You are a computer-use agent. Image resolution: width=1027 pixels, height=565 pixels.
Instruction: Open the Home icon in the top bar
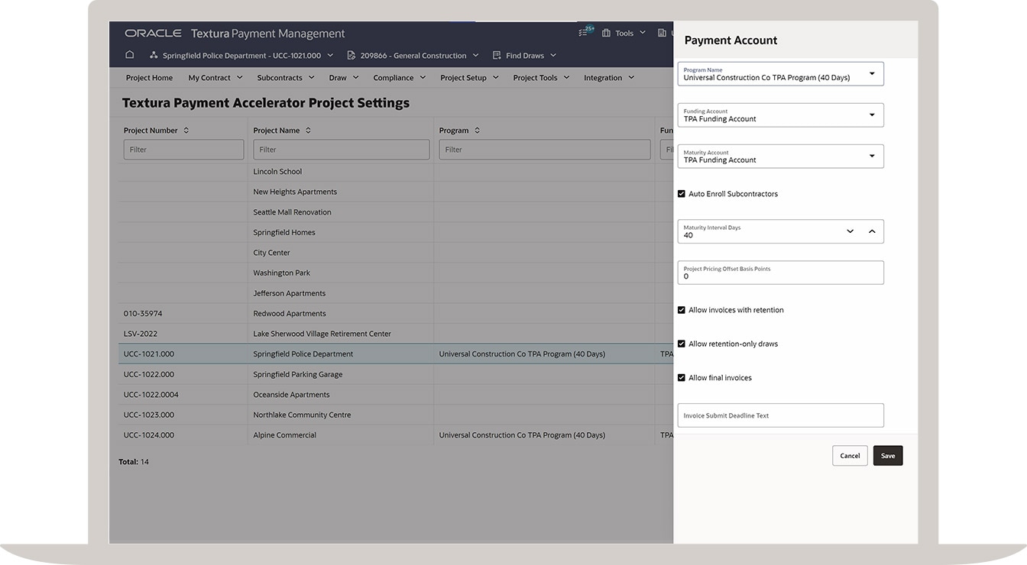click(x=129, y=54)
